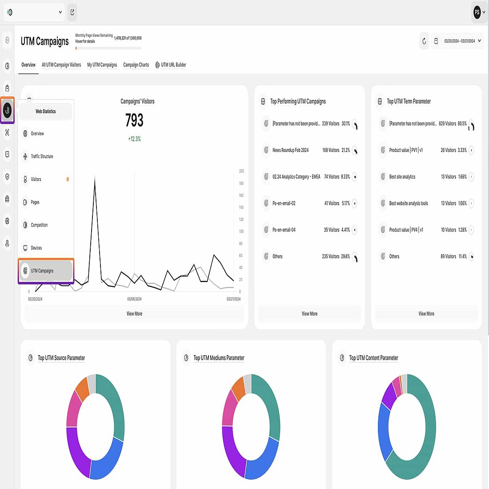
Task: Open the Web Statistics module in the sidebar
Action: click(x=7, y=111)
